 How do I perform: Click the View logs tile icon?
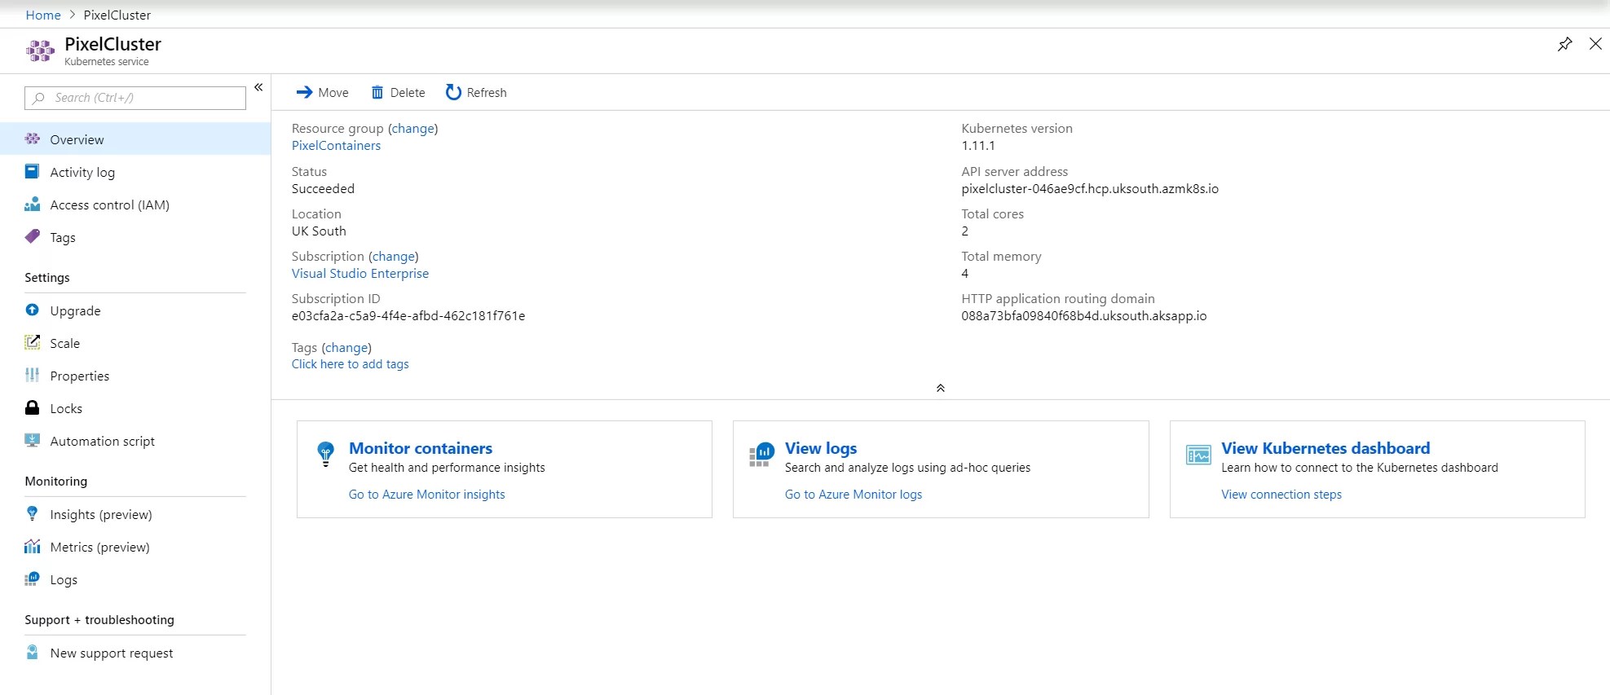[x=761, y=455]
